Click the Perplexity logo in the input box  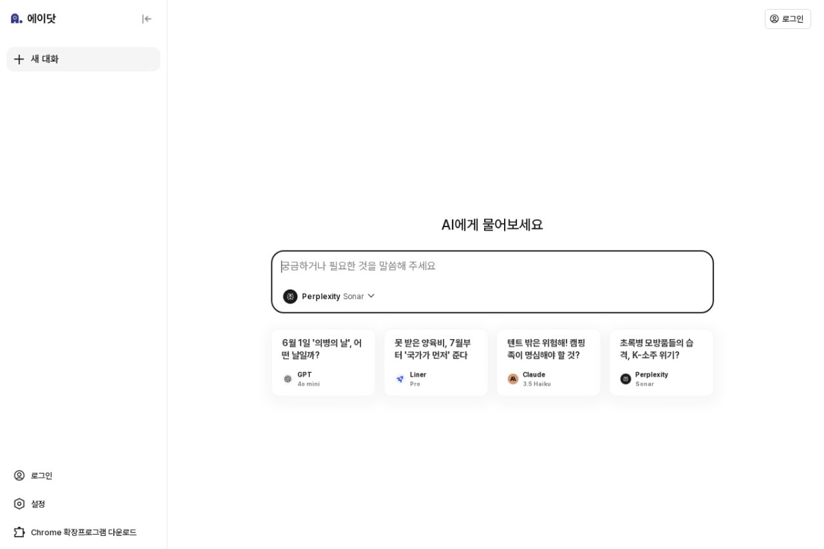coord(290,296)
